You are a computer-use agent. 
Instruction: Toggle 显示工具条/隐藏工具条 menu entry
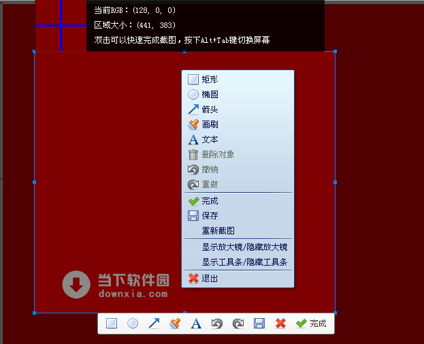coord(238,262)
